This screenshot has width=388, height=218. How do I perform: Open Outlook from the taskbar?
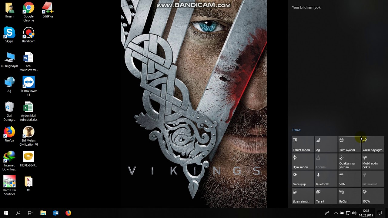click(x=56, y=213)
